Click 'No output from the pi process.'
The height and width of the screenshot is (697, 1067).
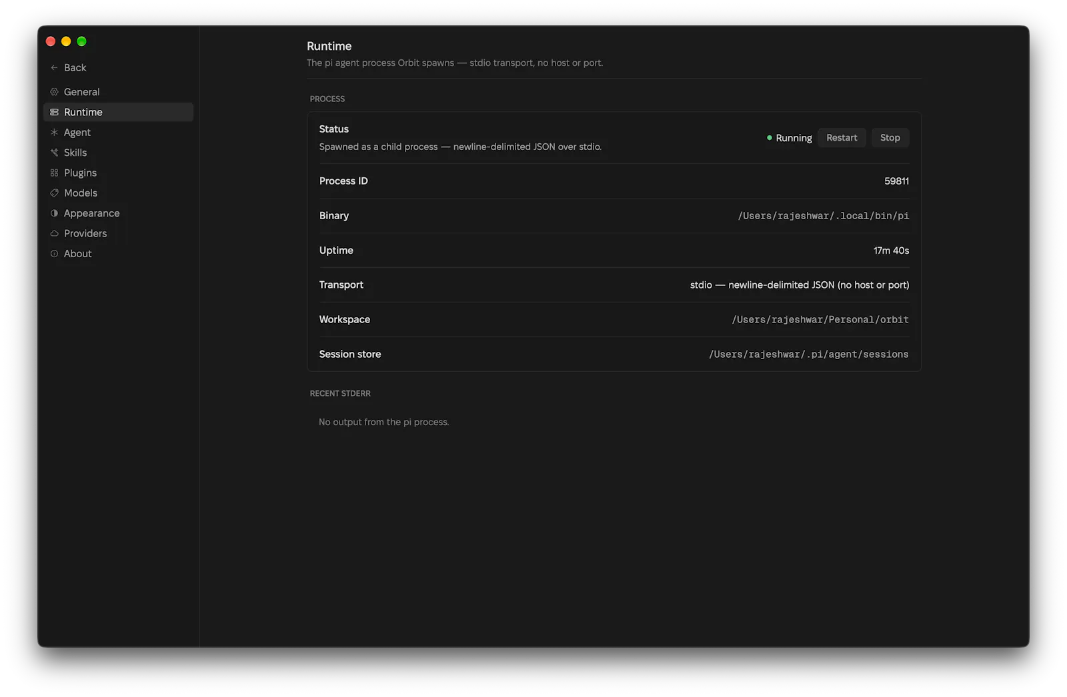[383, 422]
